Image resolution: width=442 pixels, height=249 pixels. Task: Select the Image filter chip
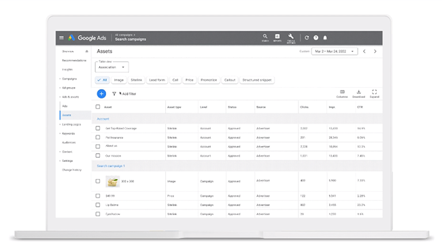tap(119, 80)
